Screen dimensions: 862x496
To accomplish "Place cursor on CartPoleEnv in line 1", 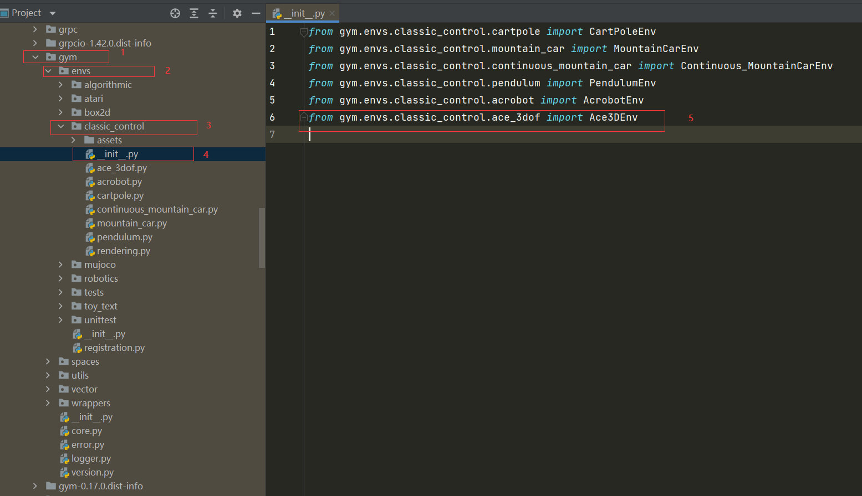I will coord(623,32).
